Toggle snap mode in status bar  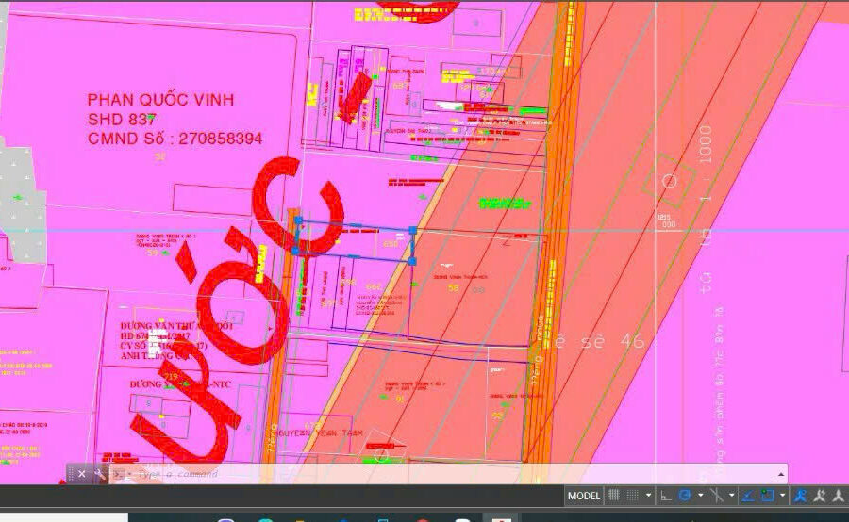tap(633, 496)
